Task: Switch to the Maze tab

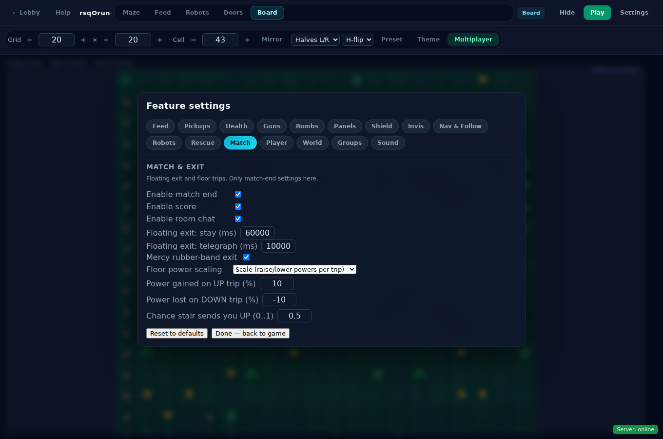Action: [132, 13]
